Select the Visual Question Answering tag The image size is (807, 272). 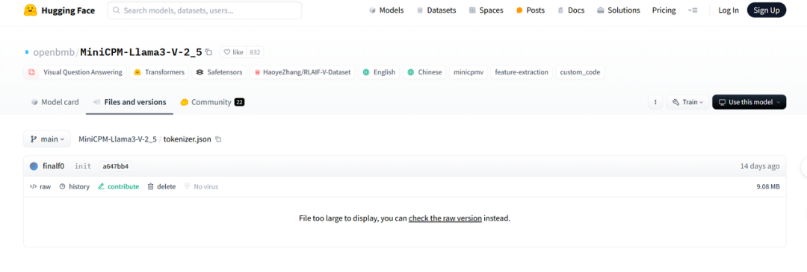[x=75, y=72]
